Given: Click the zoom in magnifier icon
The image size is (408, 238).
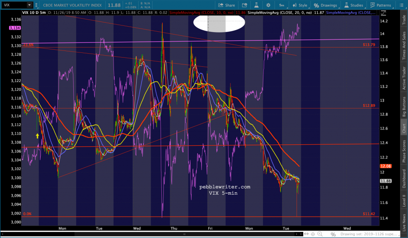Looking at the screenshot, I should (319, 234).
